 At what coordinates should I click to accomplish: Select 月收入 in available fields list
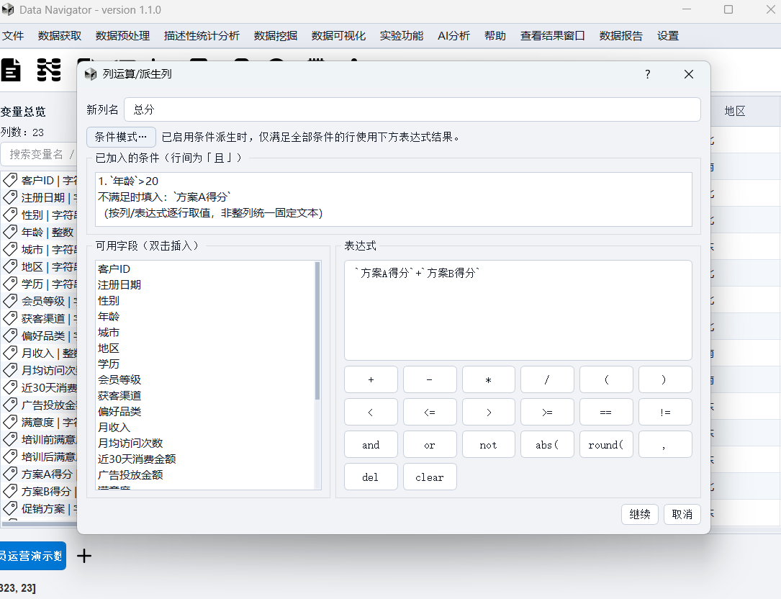(205, 427)
